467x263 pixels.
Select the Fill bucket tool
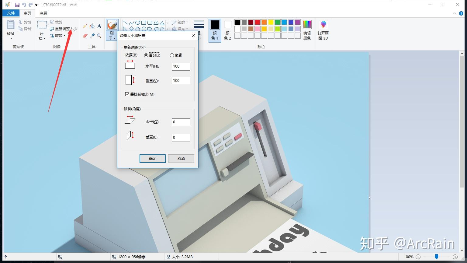click(92, 26)
